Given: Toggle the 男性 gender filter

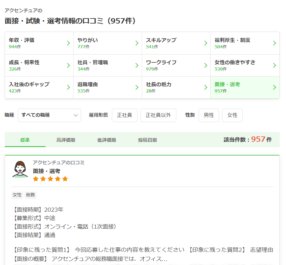Looking at the screenshot, I should [x=209, y=115].
